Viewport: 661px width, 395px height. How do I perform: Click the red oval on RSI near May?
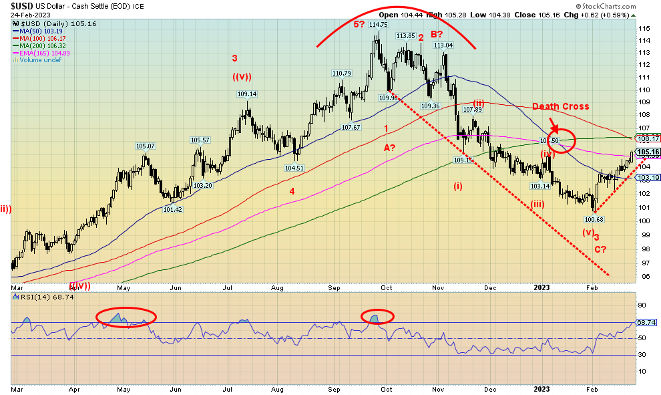(x=126, y=317)
